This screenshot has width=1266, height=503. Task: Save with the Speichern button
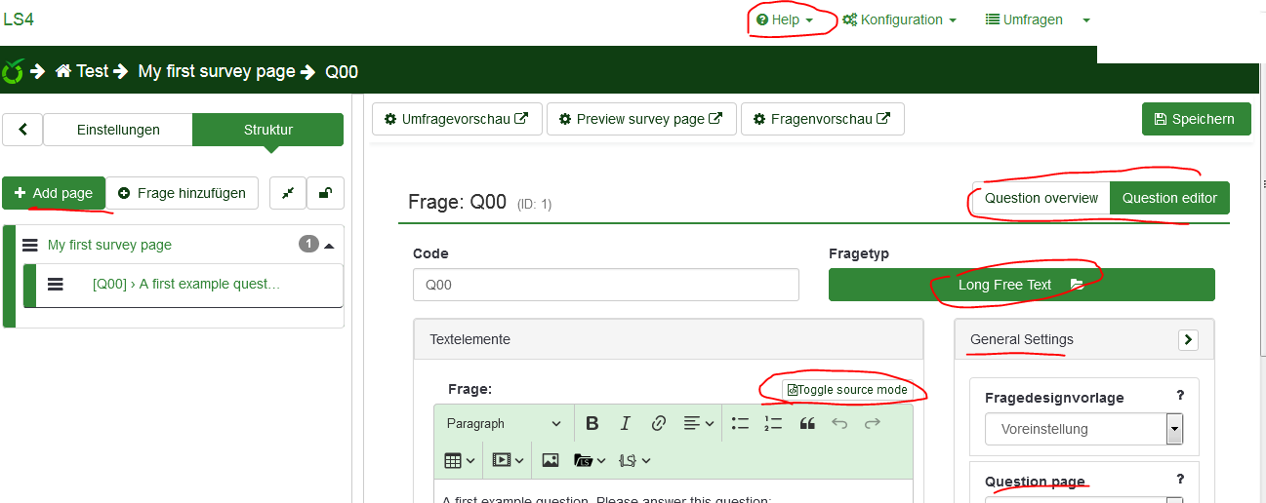coord(1196,119)
